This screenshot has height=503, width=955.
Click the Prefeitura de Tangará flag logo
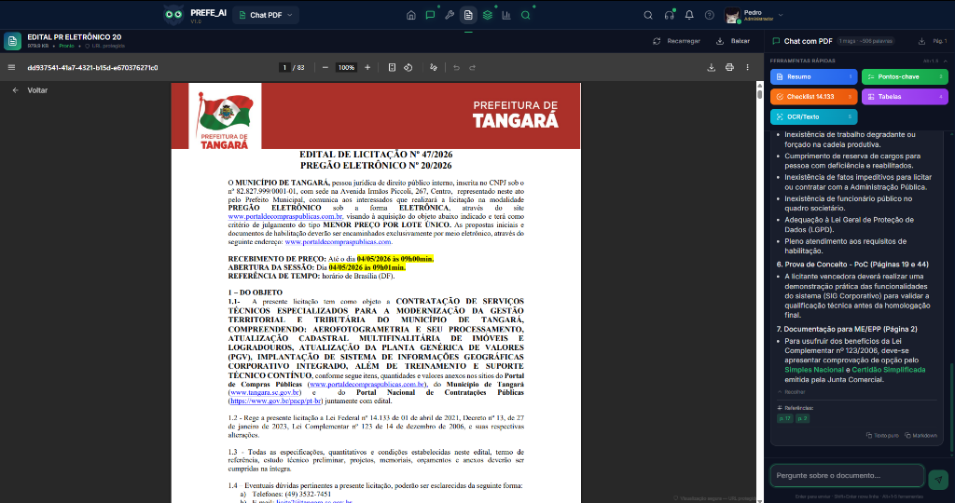[x=225, y=116]
